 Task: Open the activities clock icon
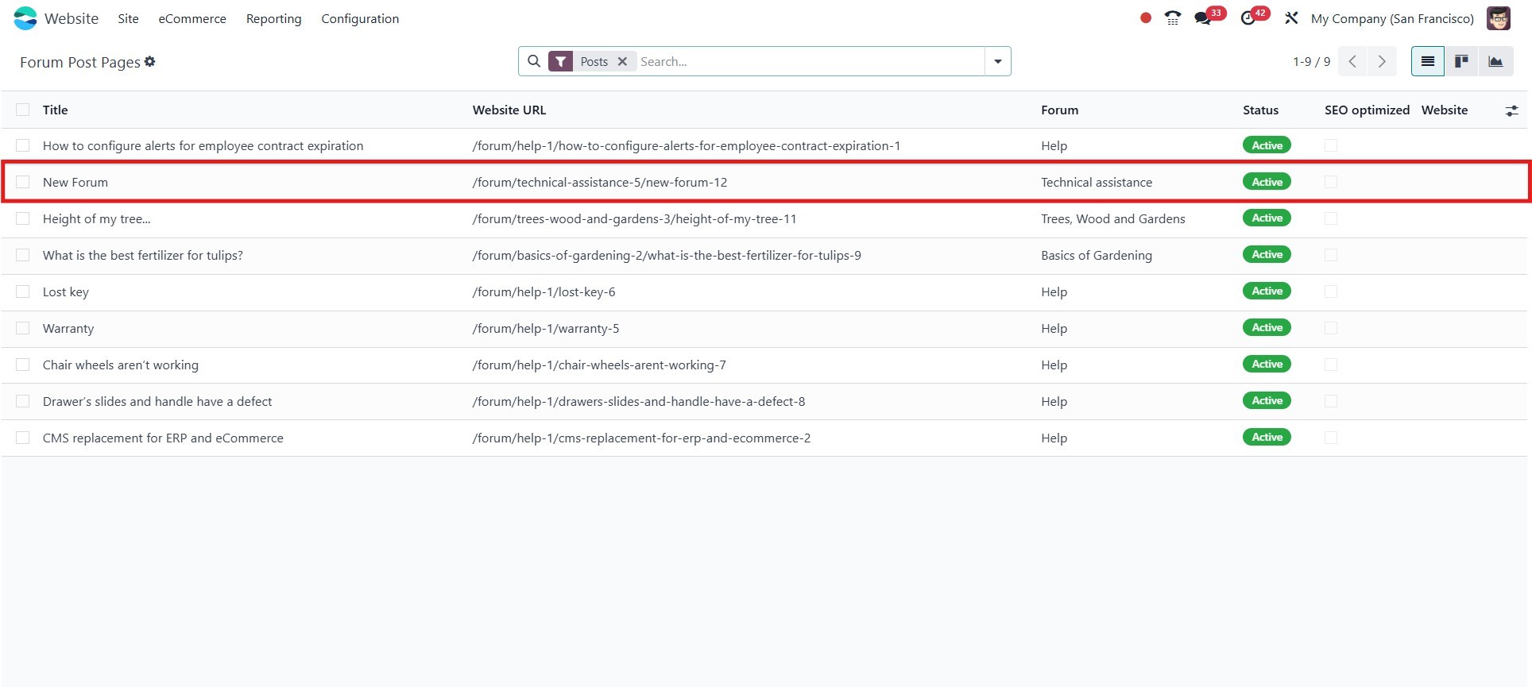[x=1248, y=18]
